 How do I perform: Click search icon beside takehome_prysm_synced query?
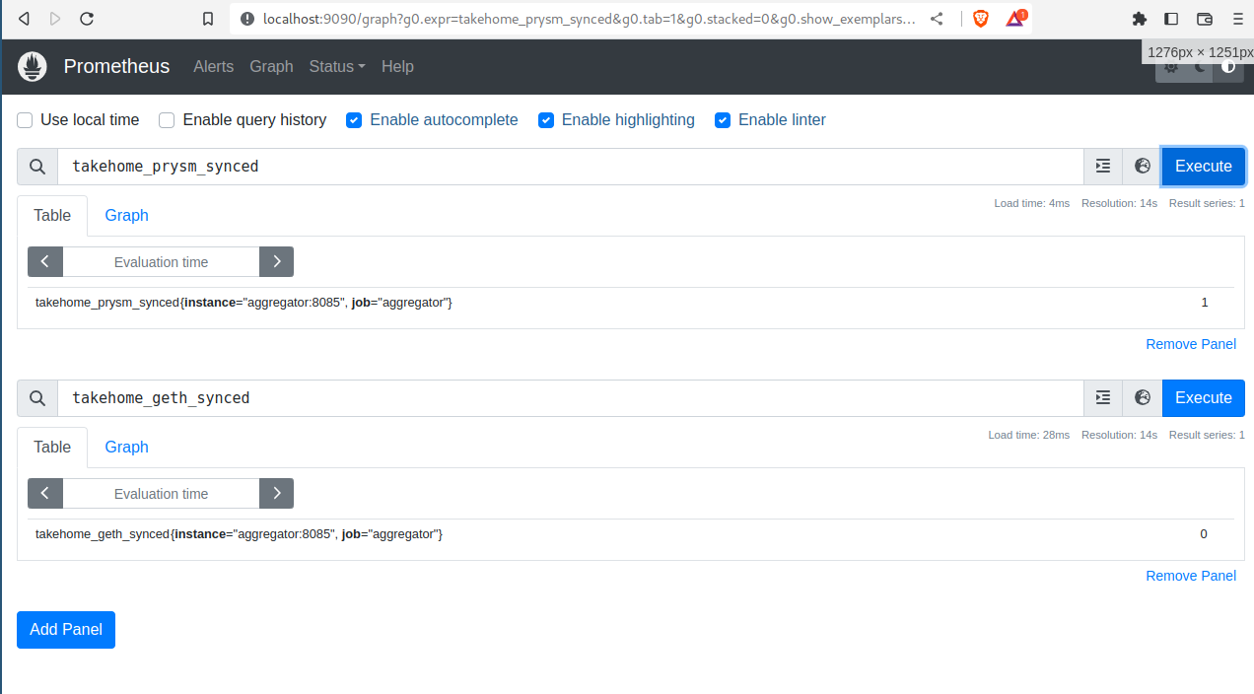point(37,167)
